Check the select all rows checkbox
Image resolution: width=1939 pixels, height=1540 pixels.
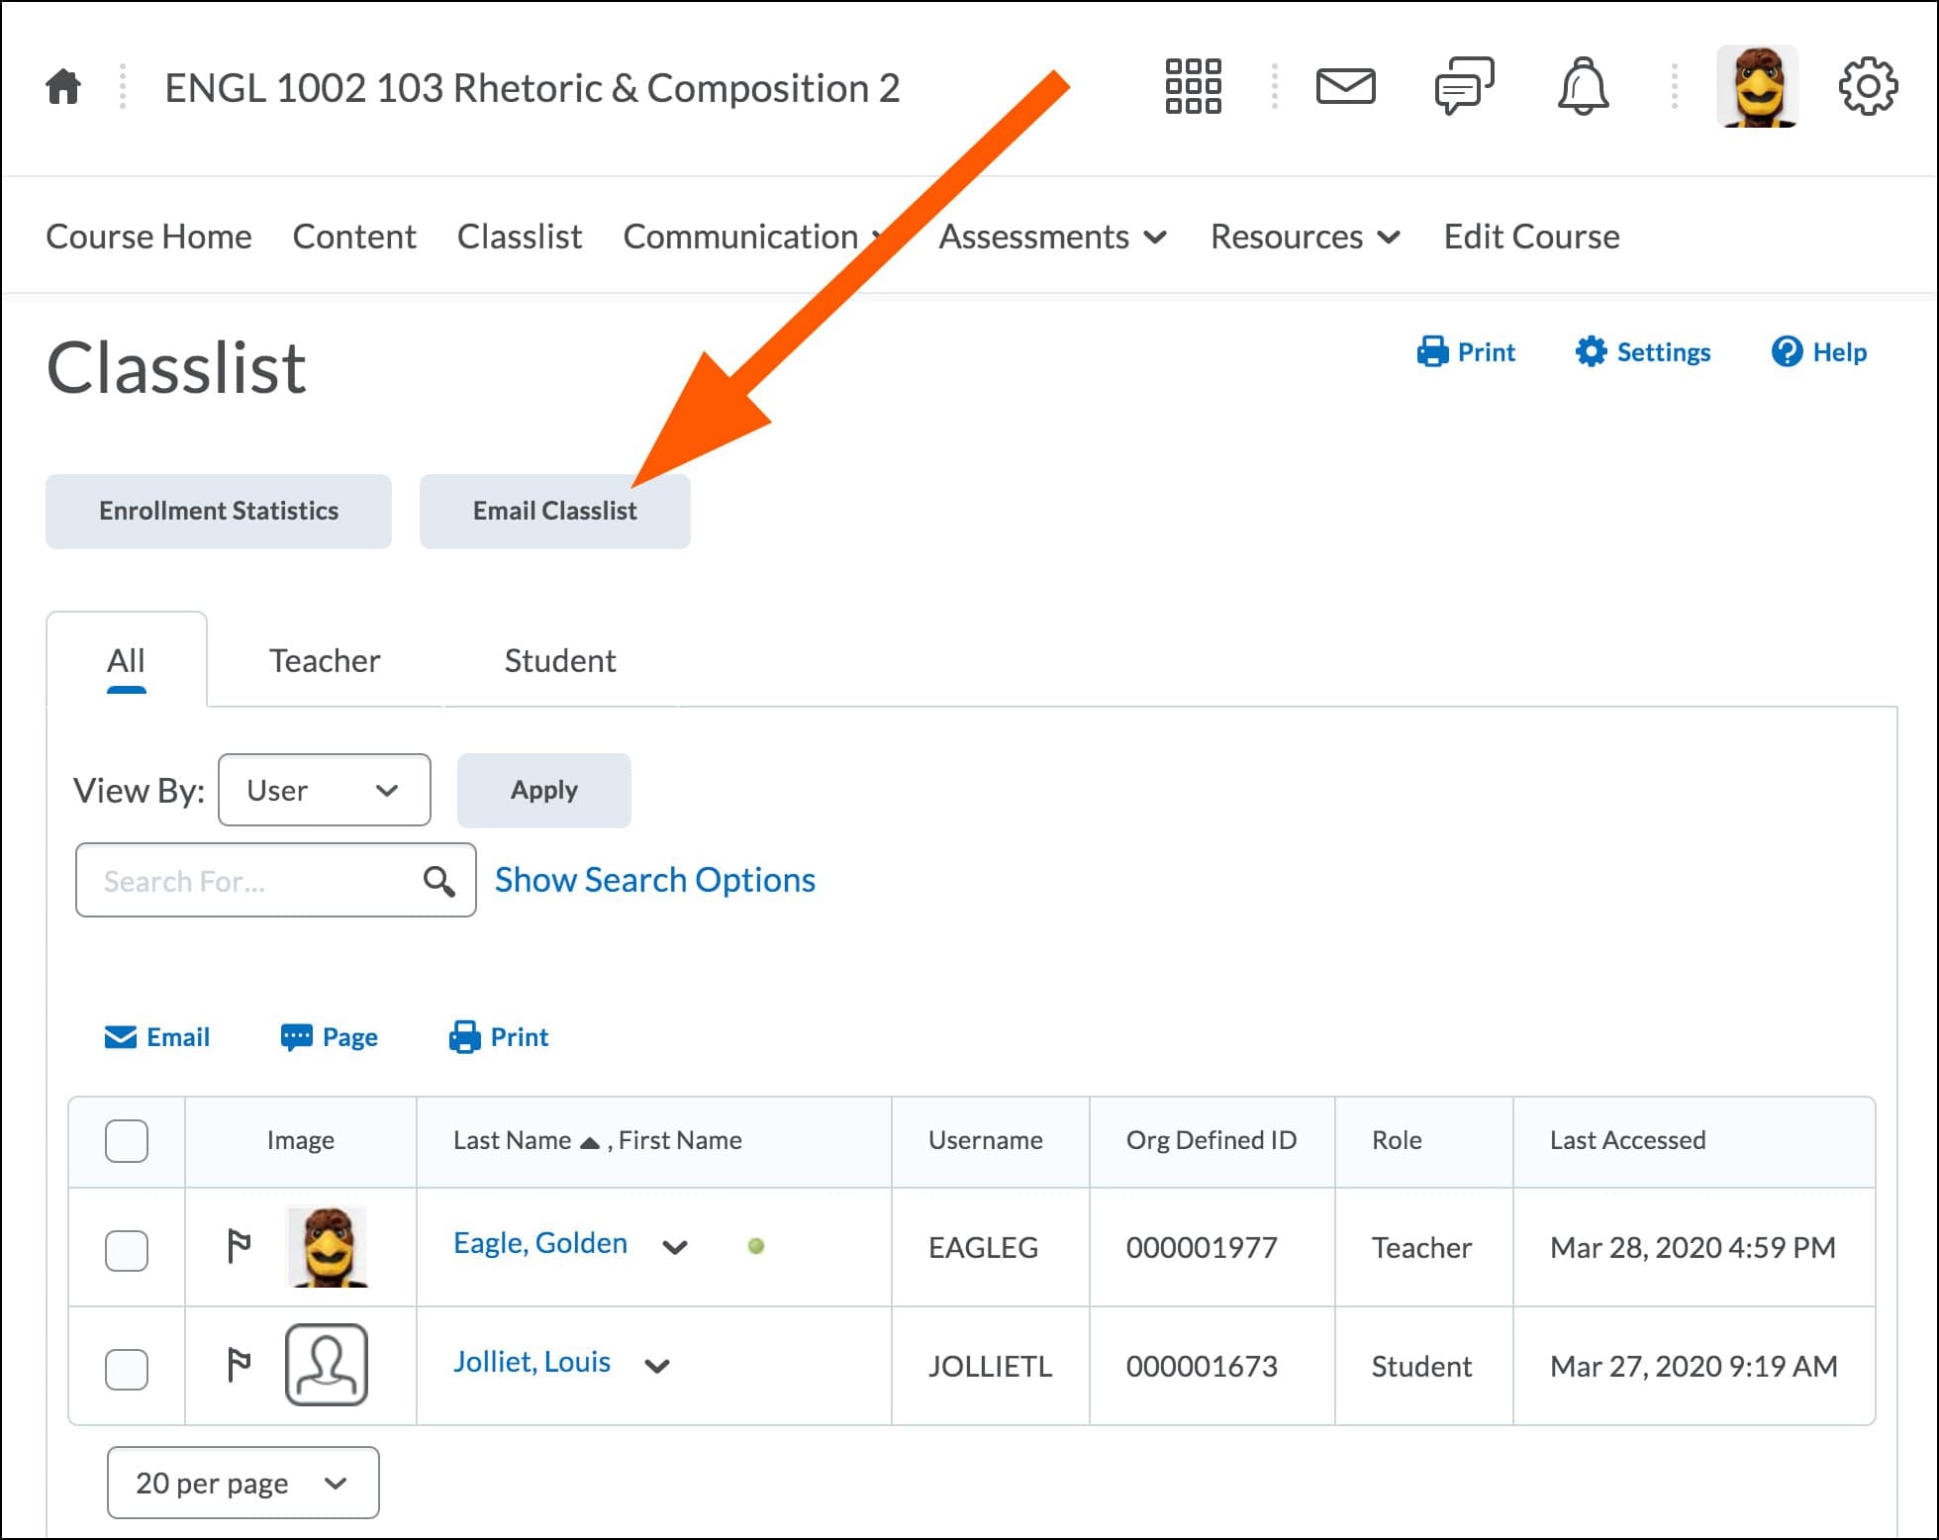[127, 1140]
